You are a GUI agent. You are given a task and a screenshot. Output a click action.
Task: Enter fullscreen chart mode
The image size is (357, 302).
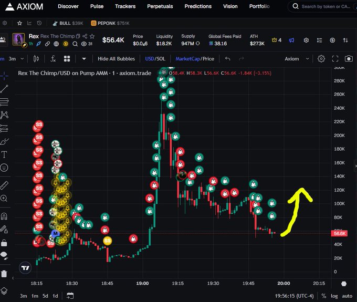click(x=335, y=59)
